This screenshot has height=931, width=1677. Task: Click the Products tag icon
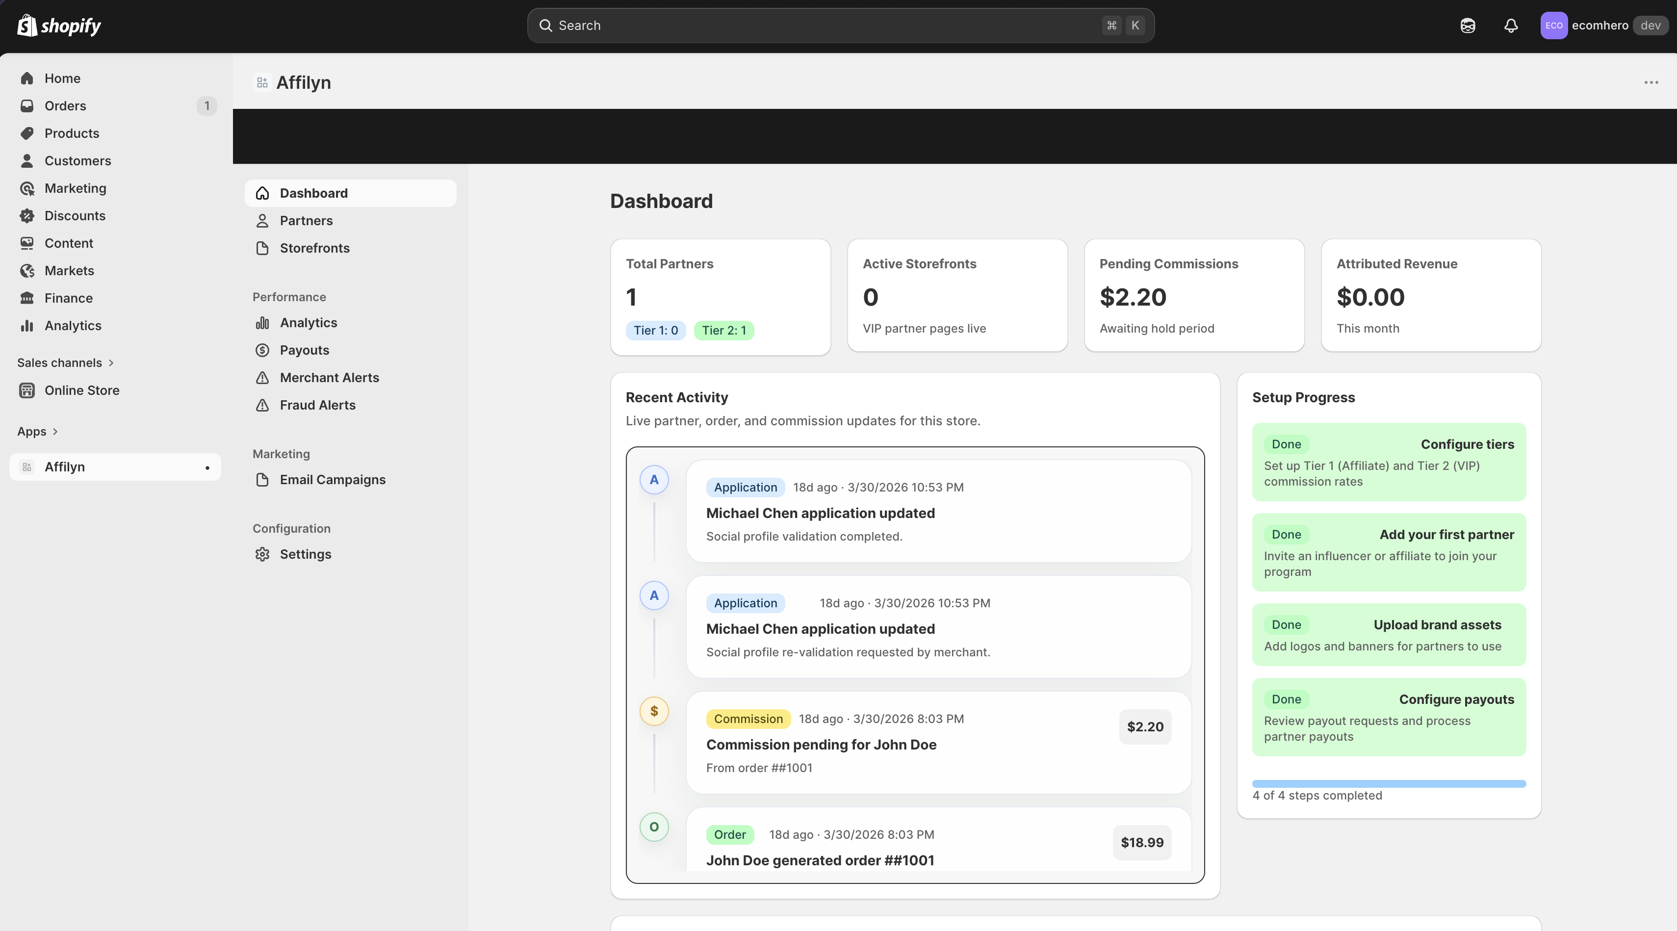[26, 133]
